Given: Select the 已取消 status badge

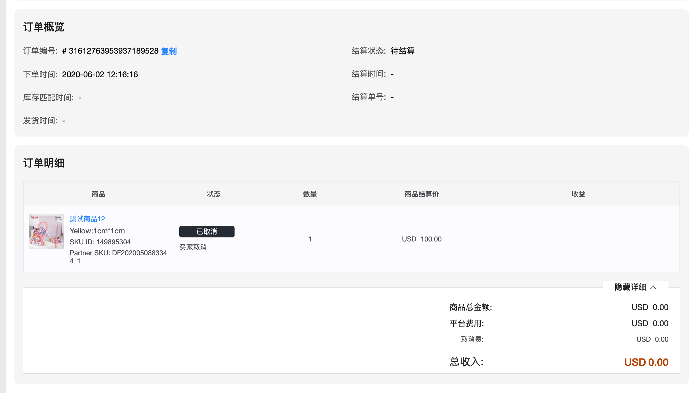Looking at the screenshot, I should tap(207, 231).
